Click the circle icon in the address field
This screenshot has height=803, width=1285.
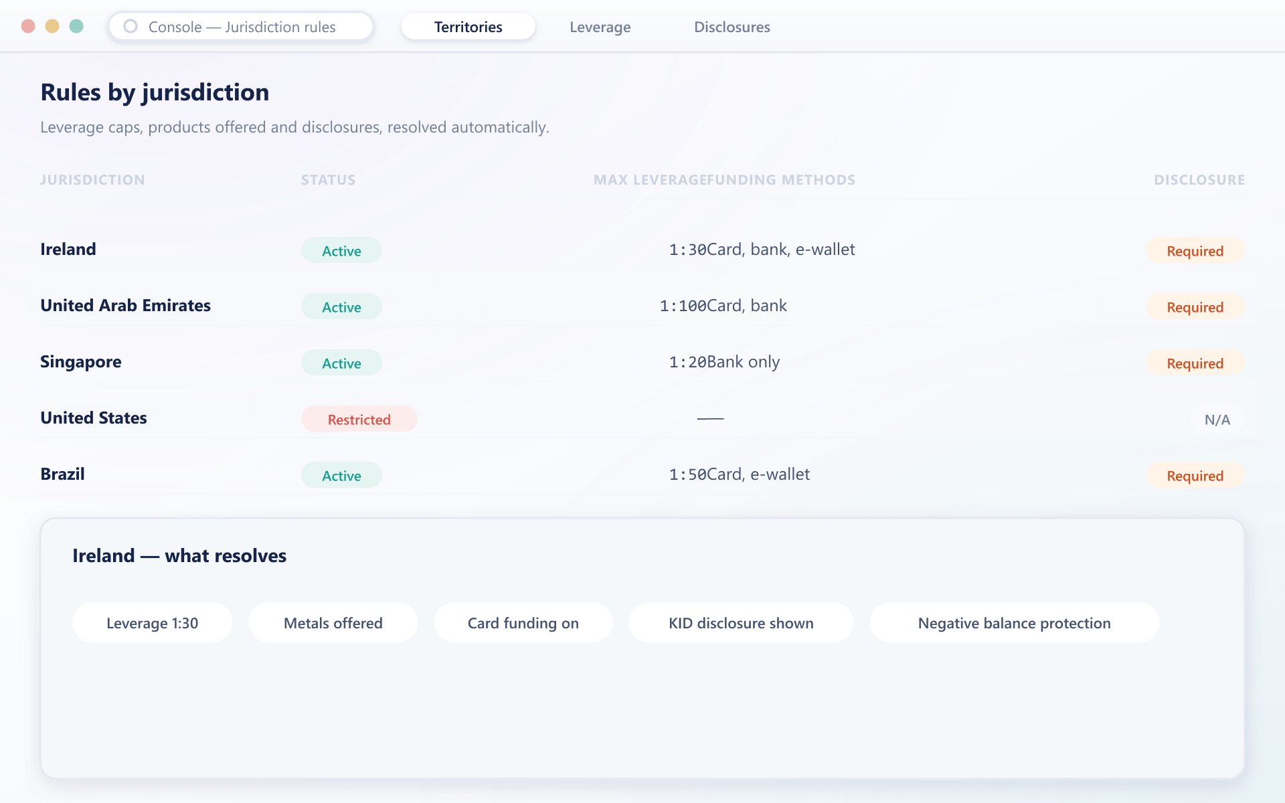click(131, 27)
